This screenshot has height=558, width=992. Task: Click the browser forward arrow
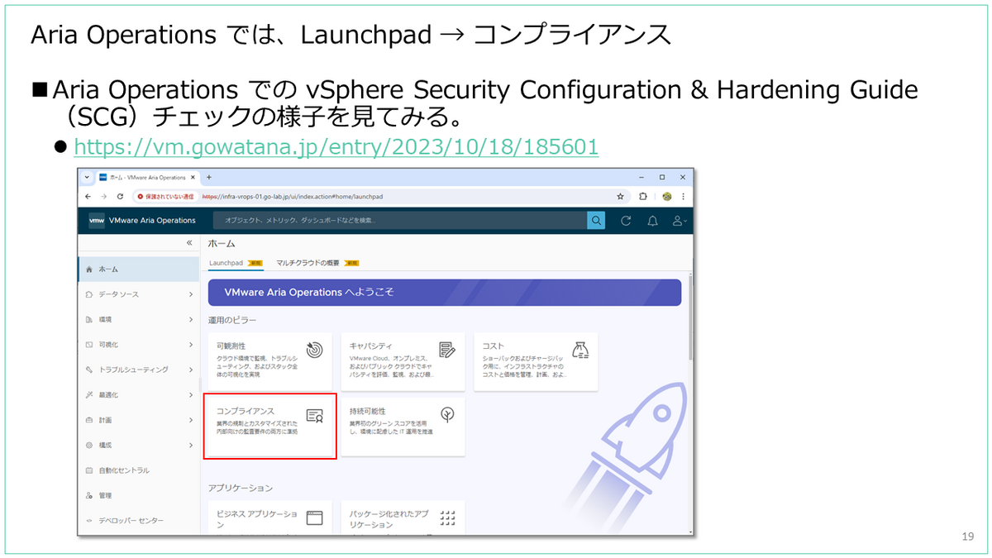coord(104,197)
